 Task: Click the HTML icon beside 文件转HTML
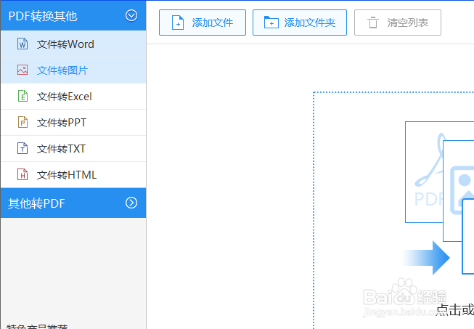pyautogui.click(x=23, y=174)
